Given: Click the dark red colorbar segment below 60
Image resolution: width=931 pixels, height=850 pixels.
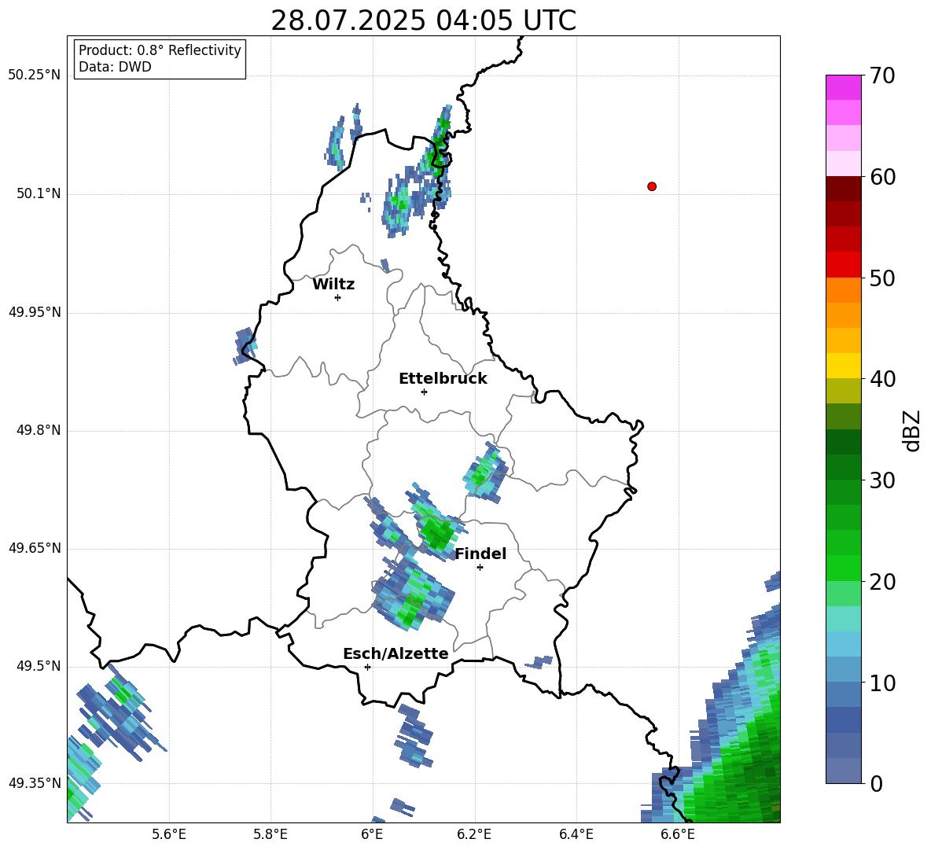Looking at the screenshot, I should tap(843, 189).
